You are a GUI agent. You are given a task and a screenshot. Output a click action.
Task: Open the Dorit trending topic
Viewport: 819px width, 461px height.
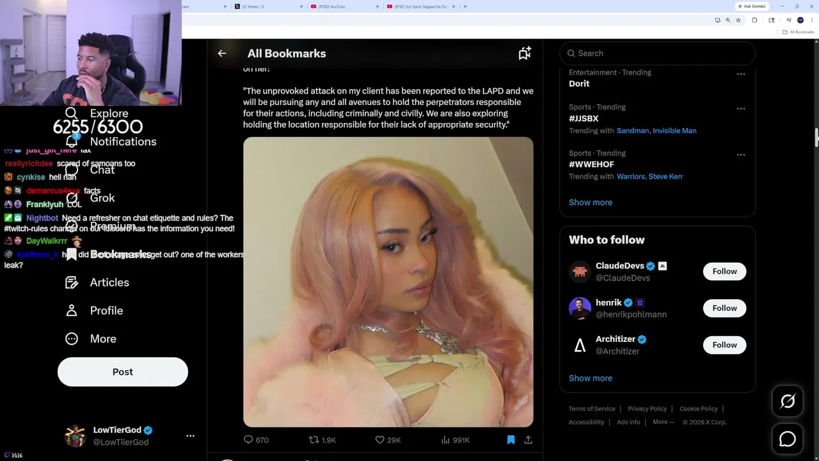[x=579, y=84]
